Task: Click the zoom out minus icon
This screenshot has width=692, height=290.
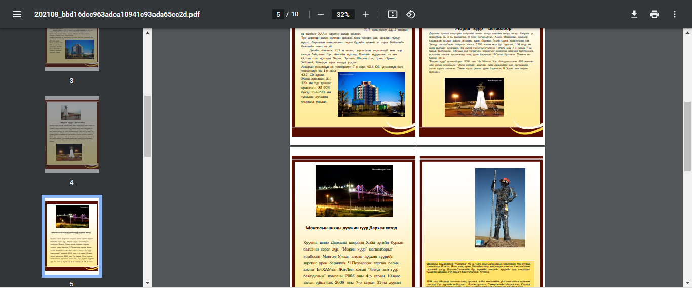Action: [321, 14]
